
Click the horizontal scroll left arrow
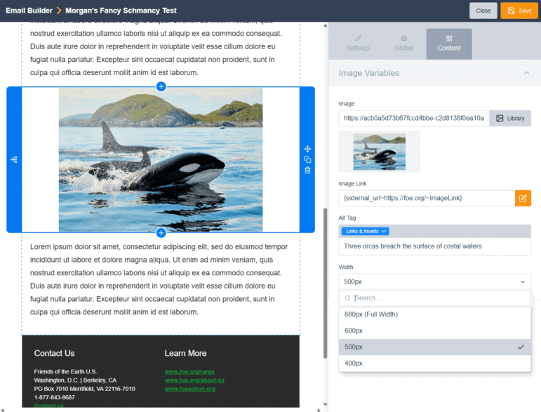[x=2, y=410]
